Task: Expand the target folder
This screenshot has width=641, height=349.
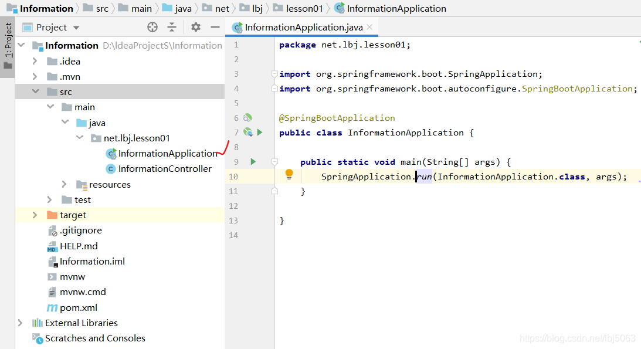Action: [x=35, y=215]
